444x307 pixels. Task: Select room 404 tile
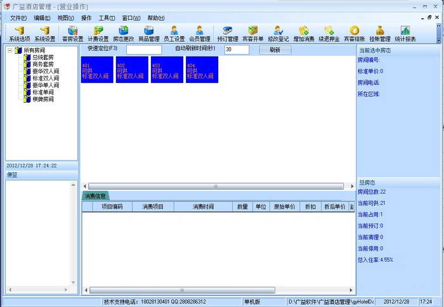pos(202,70)
